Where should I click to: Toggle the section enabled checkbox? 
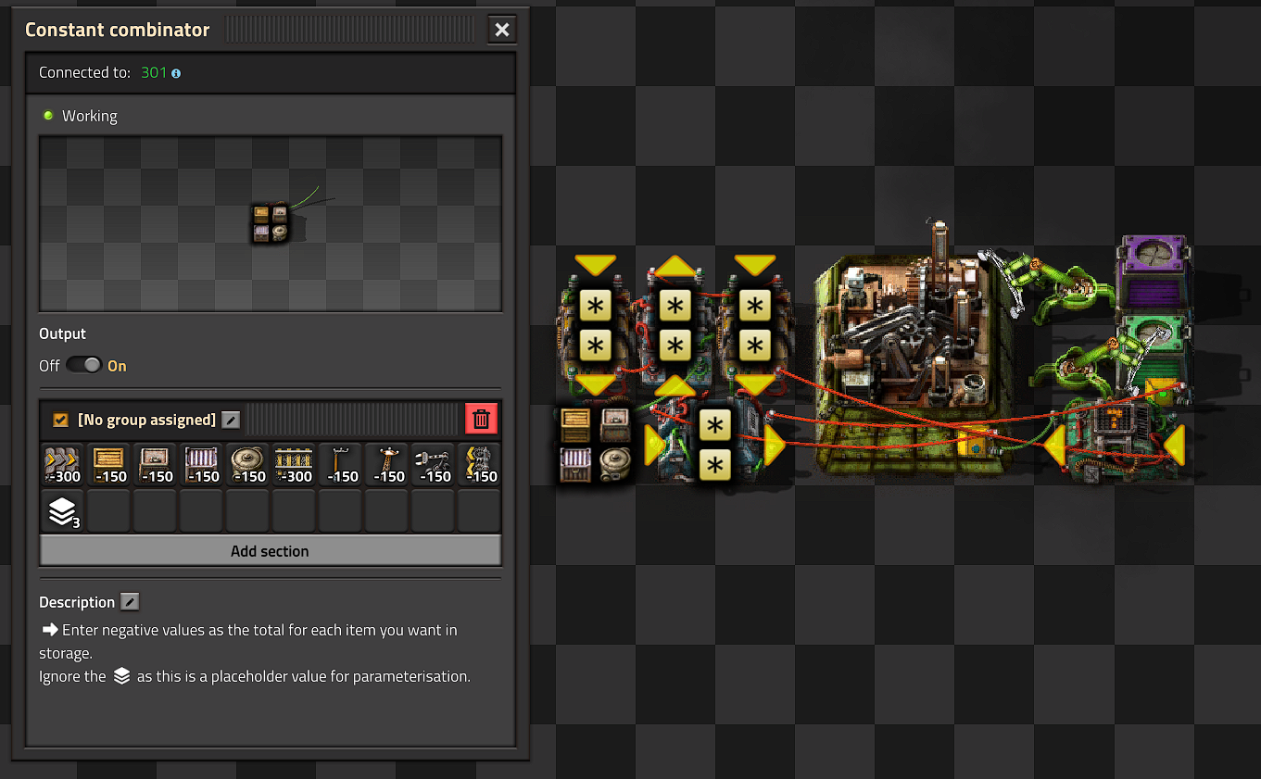point(61,421)
